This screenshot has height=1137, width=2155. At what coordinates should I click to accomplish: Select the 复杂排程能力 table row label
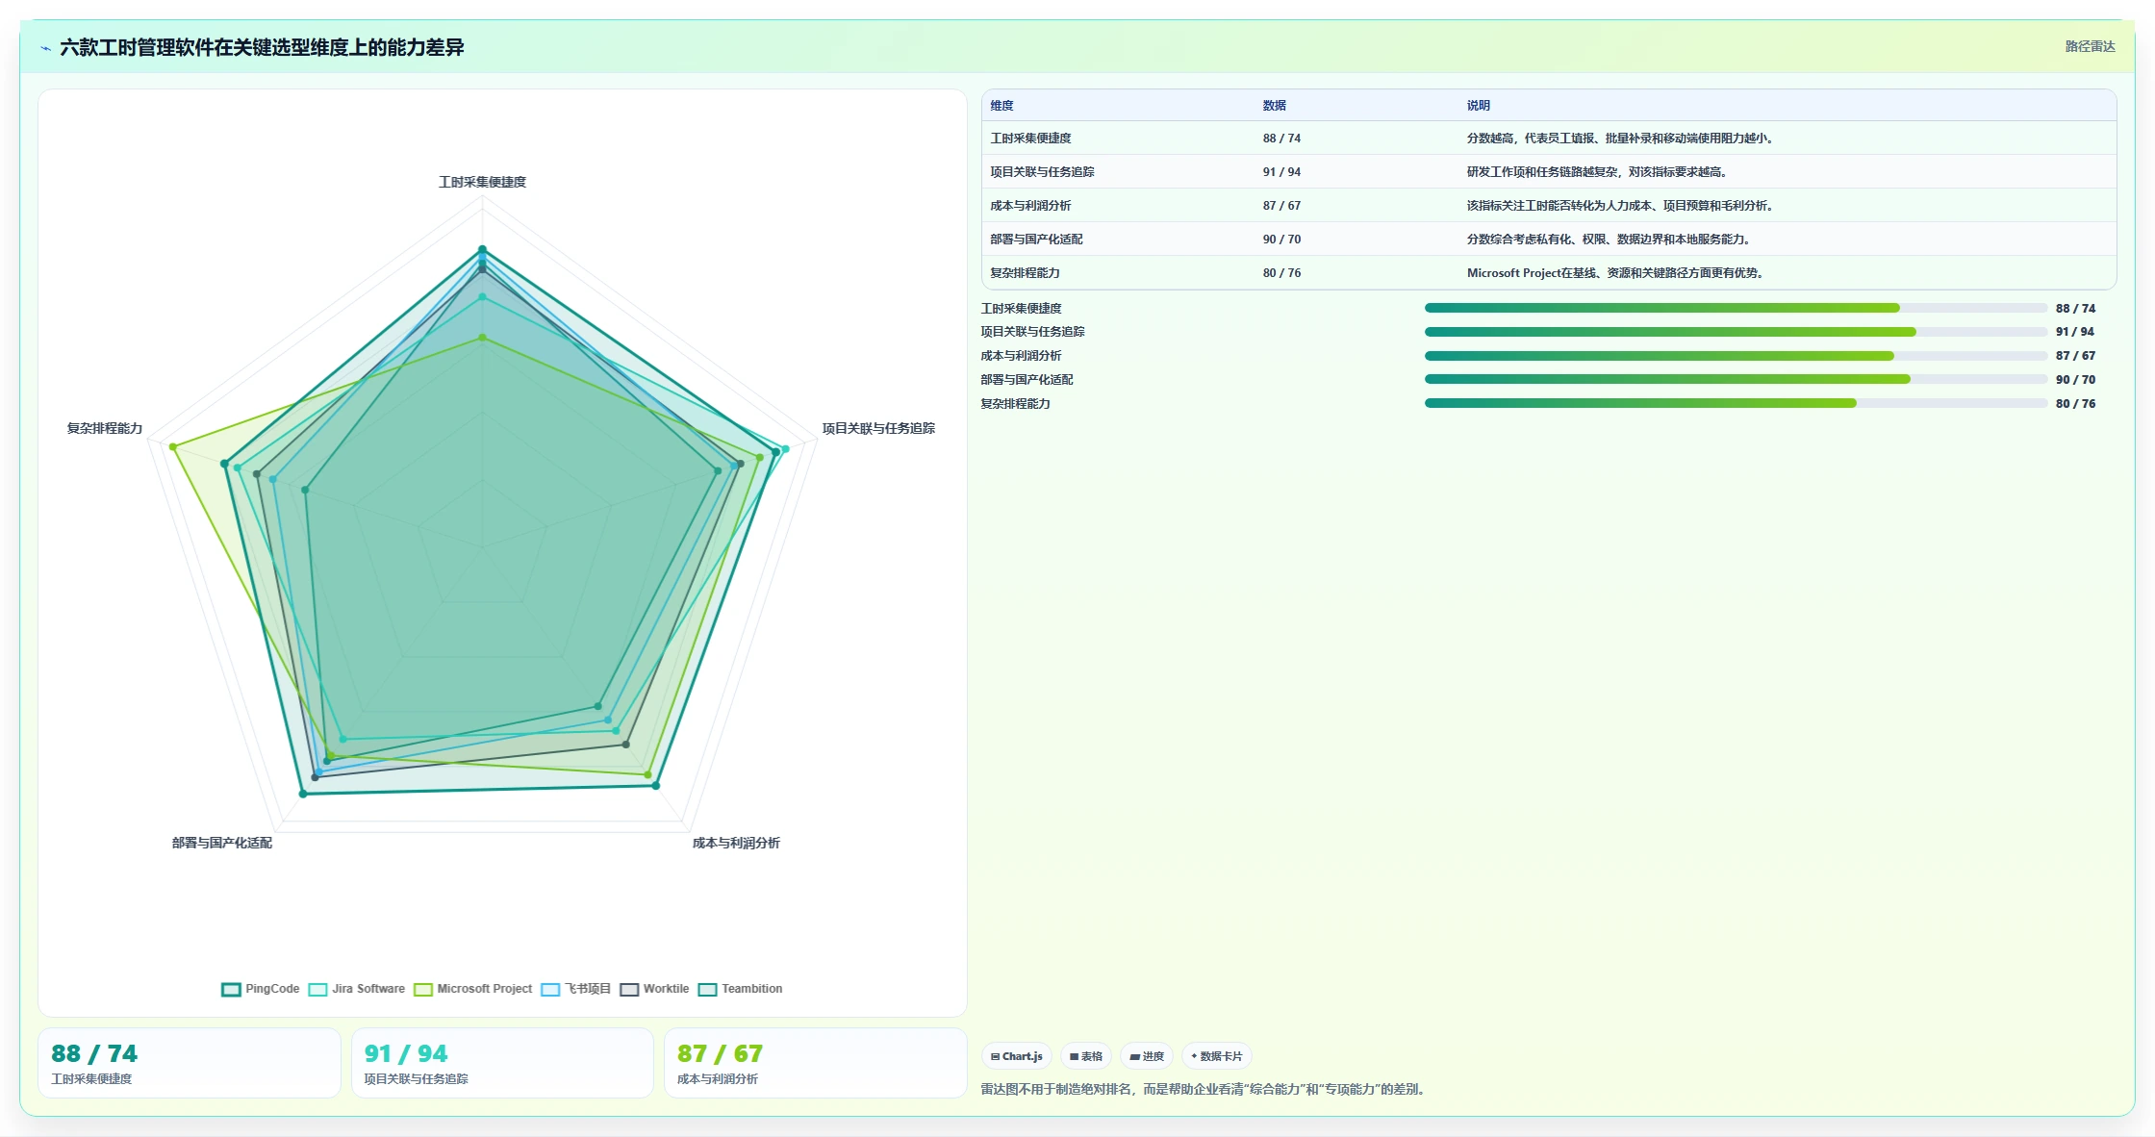pos(1025,273)
